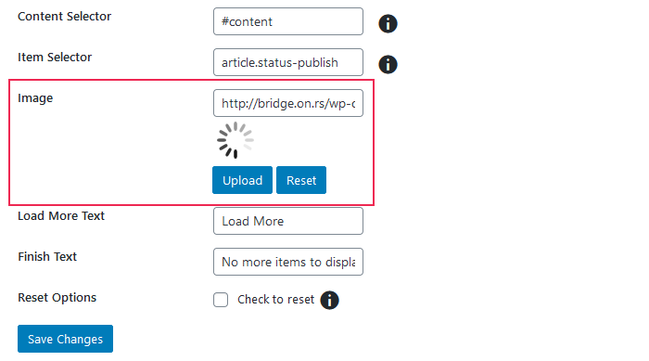Click the 'No more items to display' field
The height and width of the screenshot is (361, 649).
tap(288, 262)
